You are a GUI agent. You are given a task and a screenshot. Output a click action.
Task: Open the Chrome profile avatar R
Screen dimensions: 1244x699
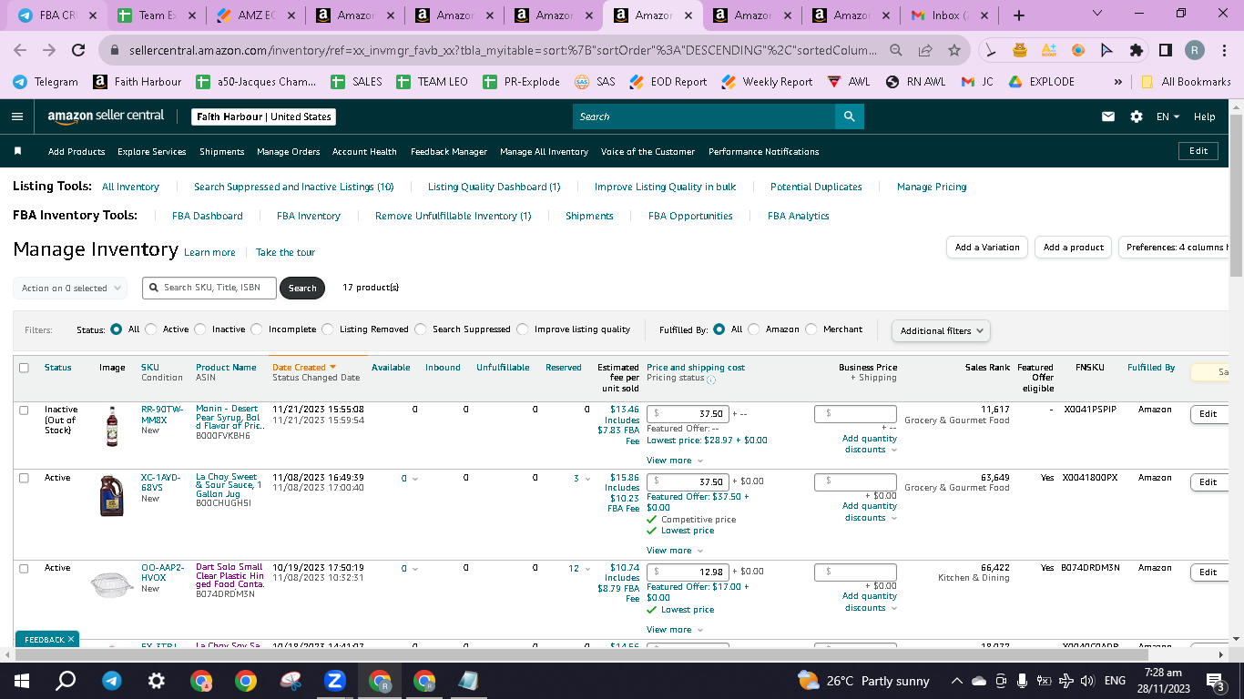[1194, 50]
